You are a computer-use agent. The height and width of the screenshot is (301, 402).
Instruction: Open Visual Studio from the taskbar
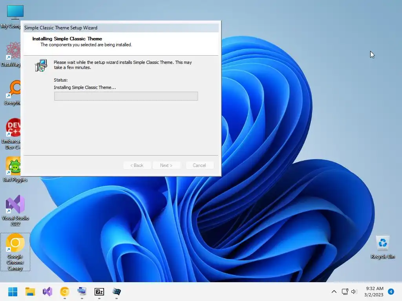click(48, 292)
